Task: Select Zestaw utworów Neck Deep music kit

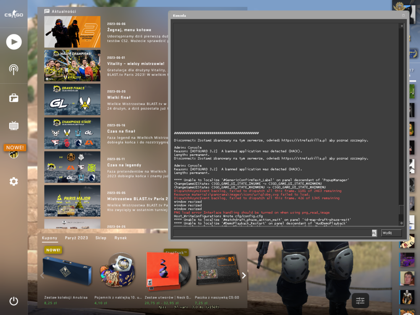Action: pyautogui.click(x=168, y=271)
